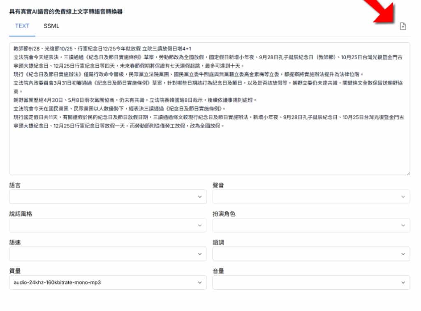Click the text line starting 立法院會今天在國民黨團

120,108
